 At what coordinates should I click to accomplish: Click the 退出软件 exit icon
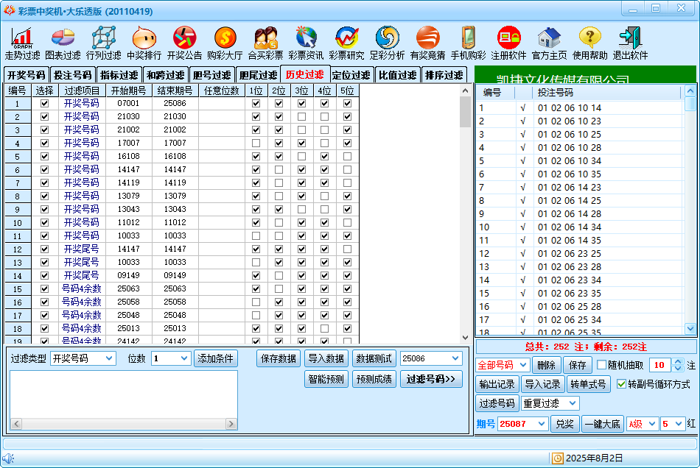[630, 38]
